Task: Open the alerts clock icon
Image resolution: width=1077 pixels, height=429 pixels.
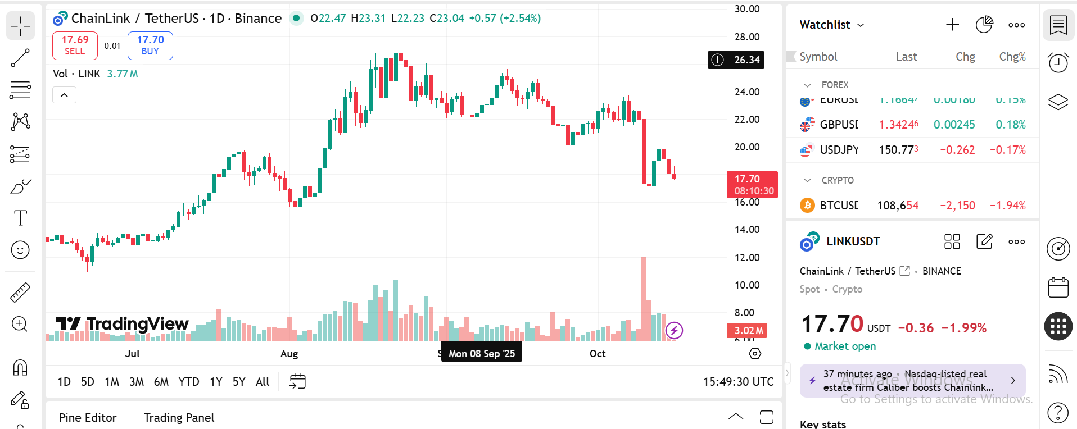Action: pos(1058,62)
